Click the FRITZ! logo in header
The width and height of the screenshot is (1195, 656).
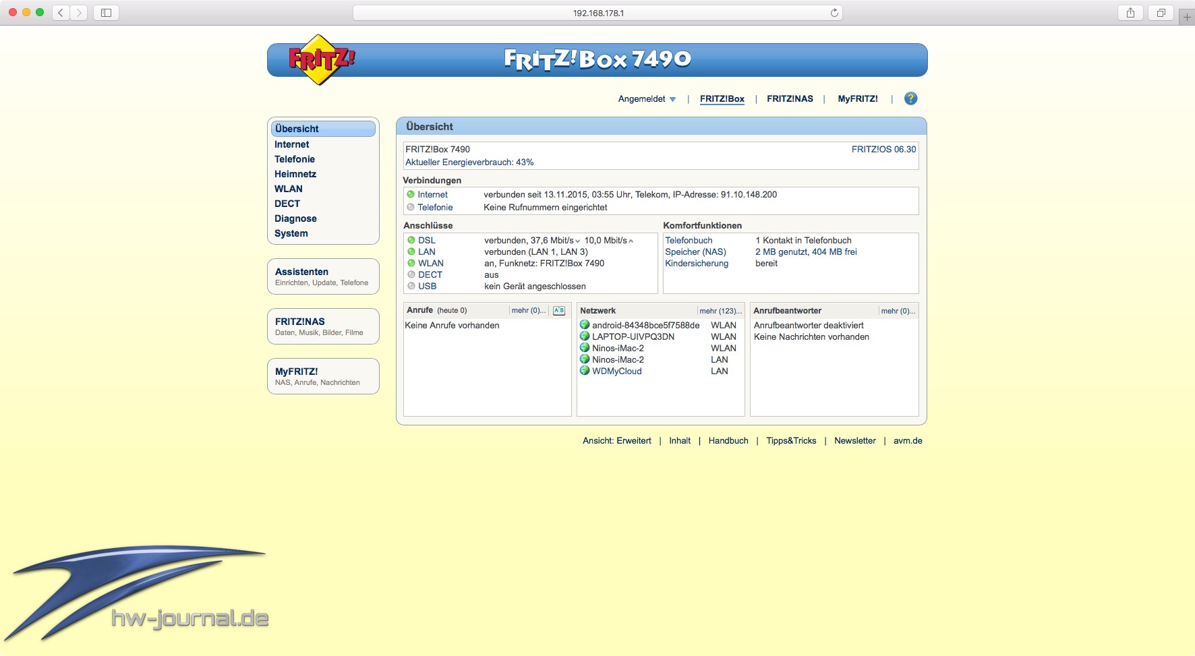coord(321,60)
